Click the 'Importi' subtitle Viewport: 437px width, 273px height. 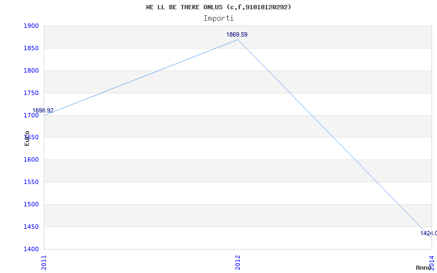(218, 19)
